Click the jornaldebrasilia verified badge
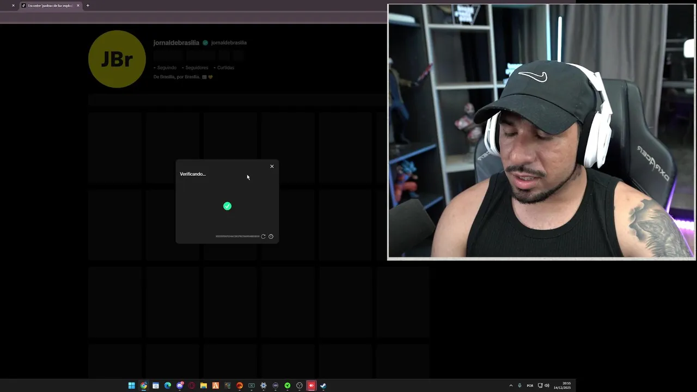Screen dimensions: 697x392 (x=205, y=42)
